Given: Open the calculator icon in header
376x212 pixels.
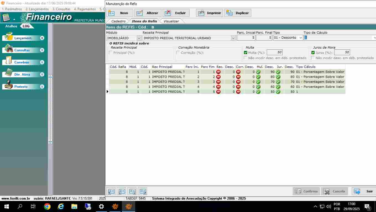Looking at the screenshot, I should (x=6, y=18).
